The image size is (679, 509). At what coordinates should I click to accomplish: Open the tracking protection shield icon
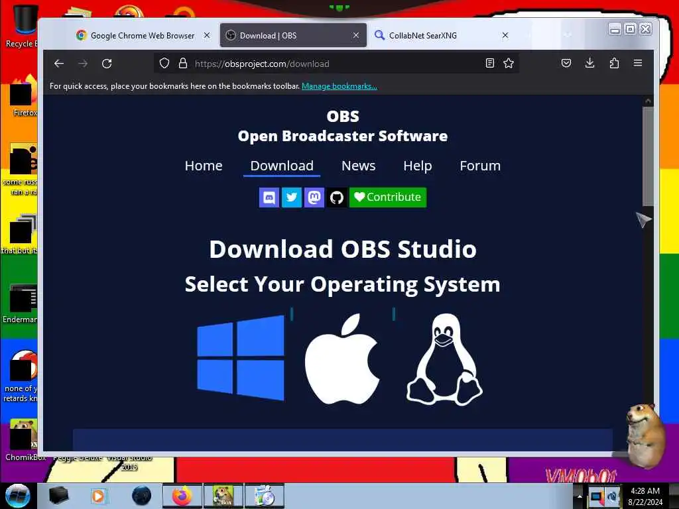(x=164, y=63)
